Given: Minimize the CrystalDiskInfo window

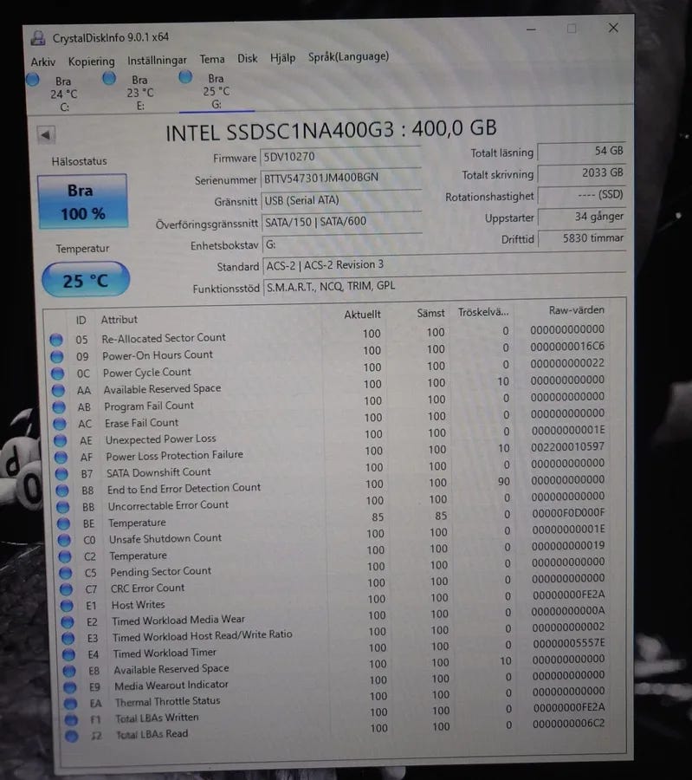Looking at the screenshot, I should click(x=532, y=29).
